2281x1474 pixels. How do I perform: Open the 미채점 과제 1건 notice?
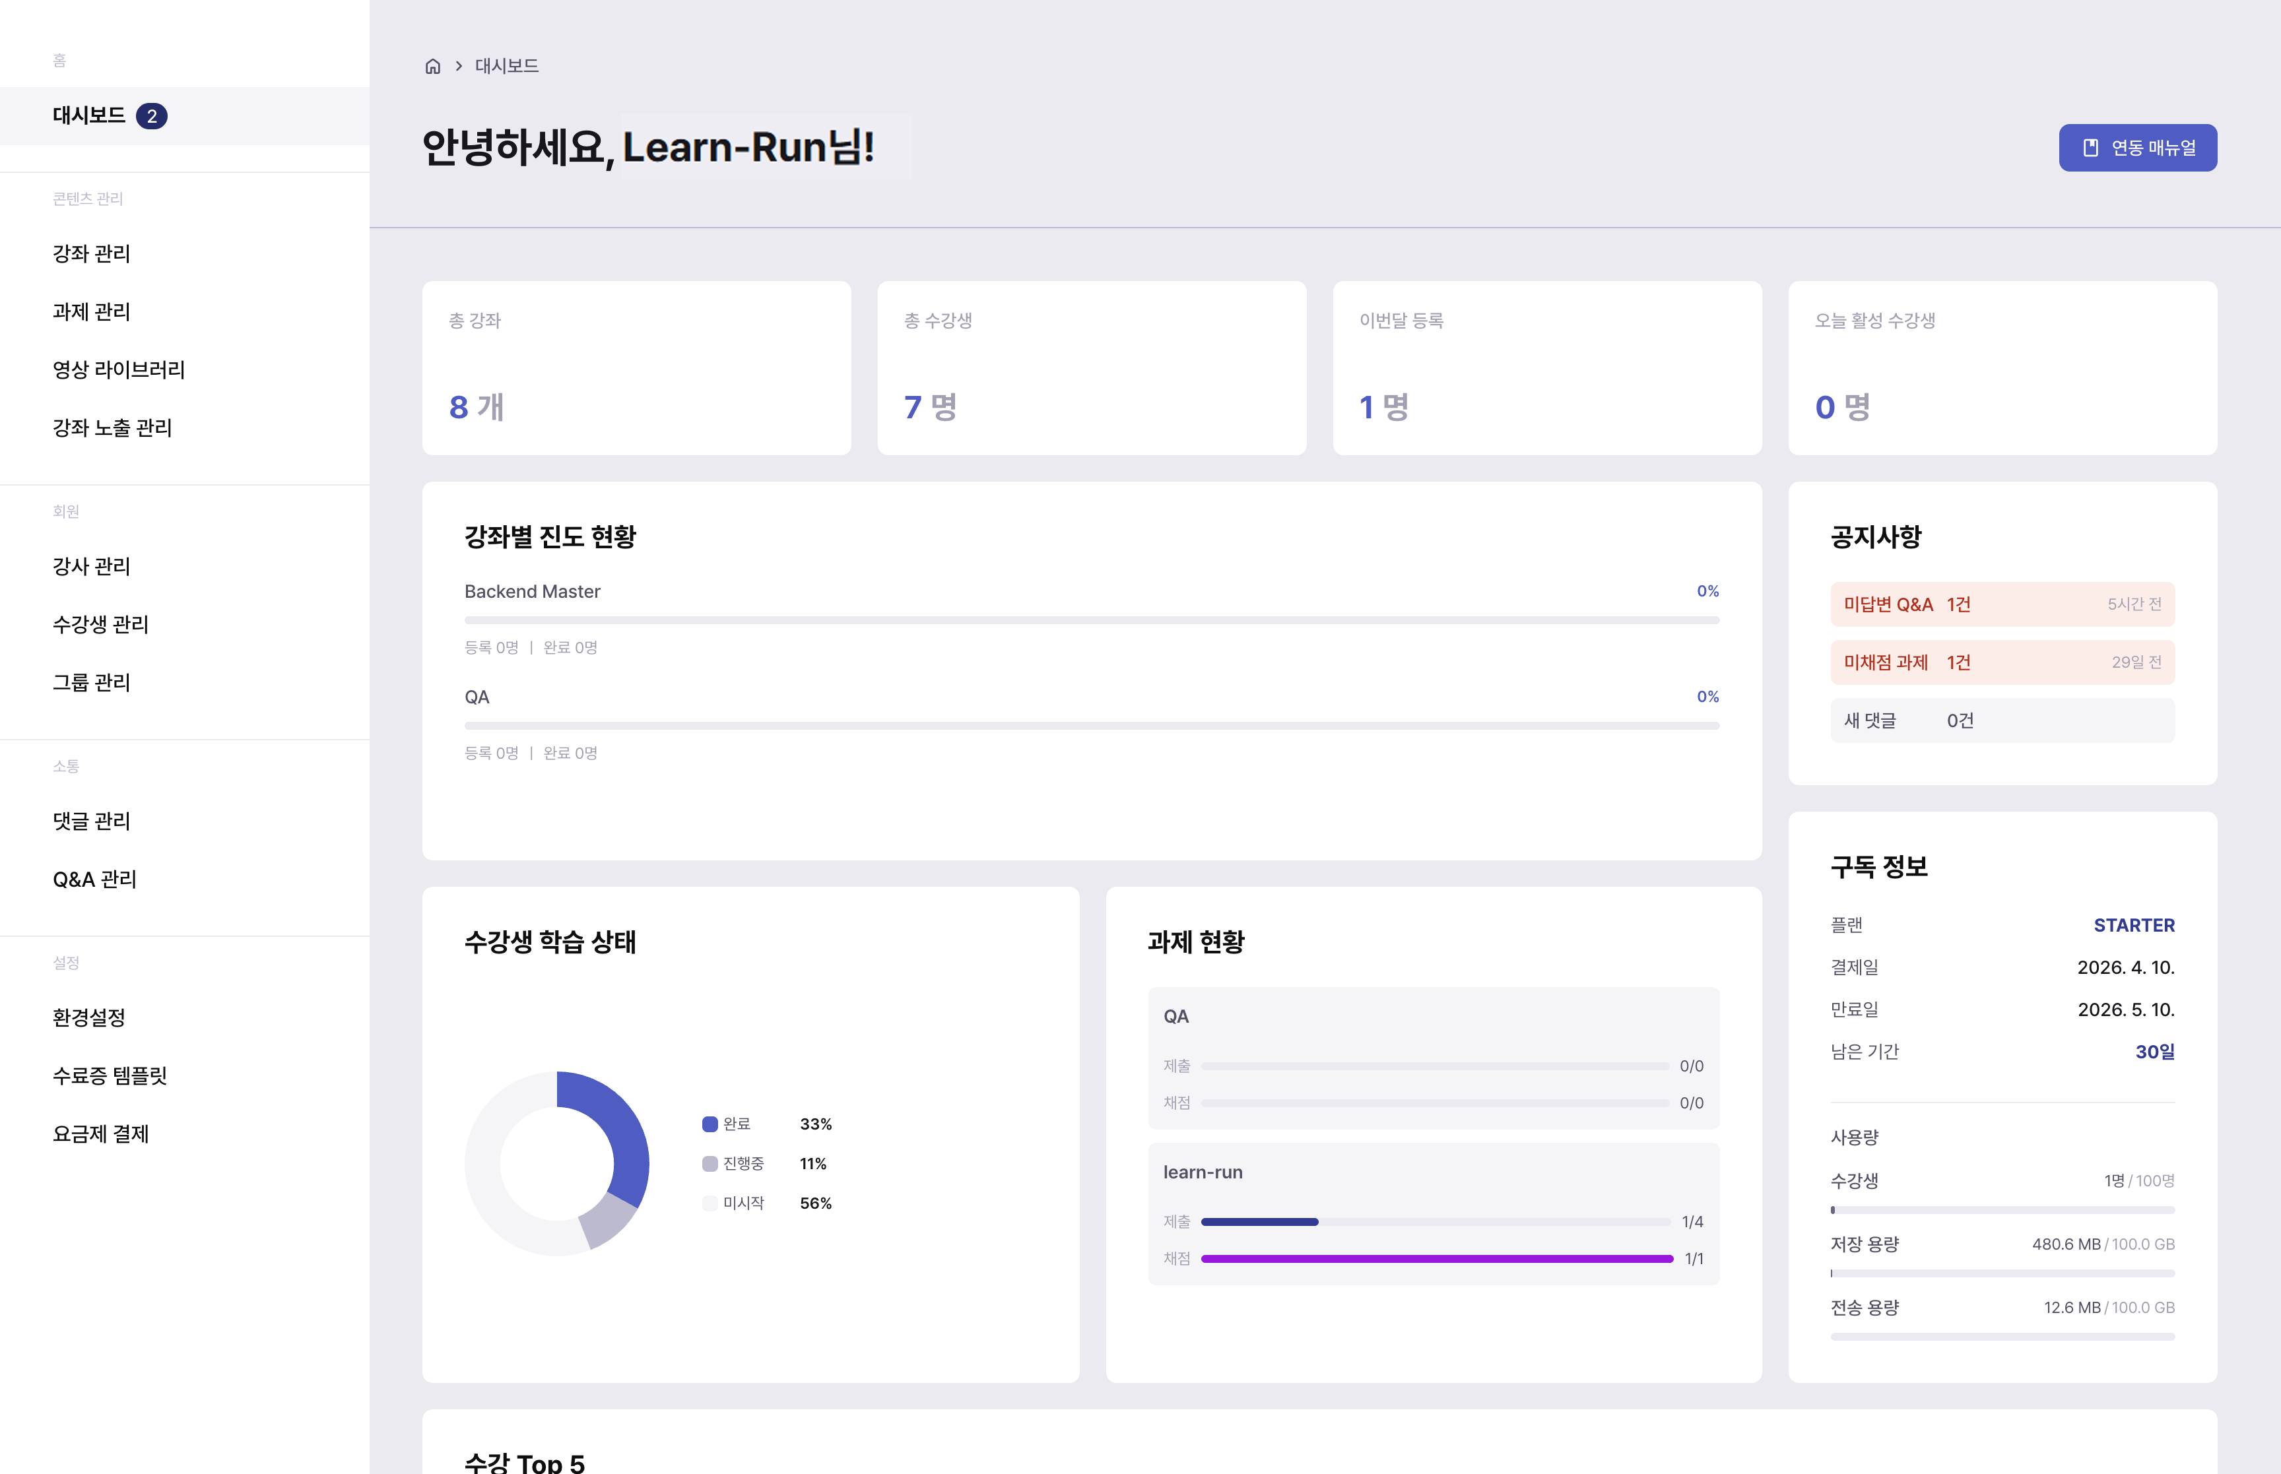point(2002,662)
